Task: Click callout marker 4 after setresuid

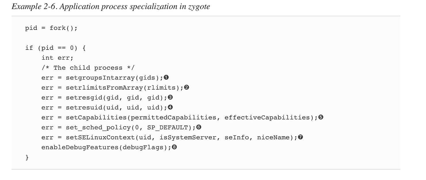Action: point(170,107)
